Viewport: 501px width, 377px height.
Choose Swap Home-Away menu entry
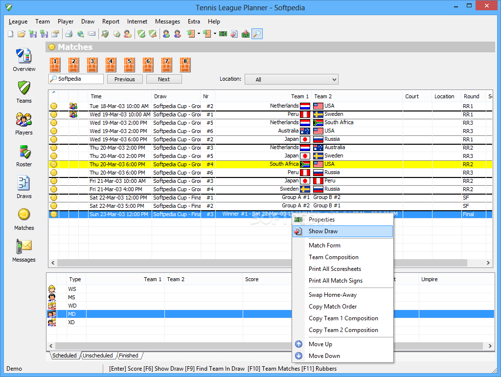(x=342, y=295)
